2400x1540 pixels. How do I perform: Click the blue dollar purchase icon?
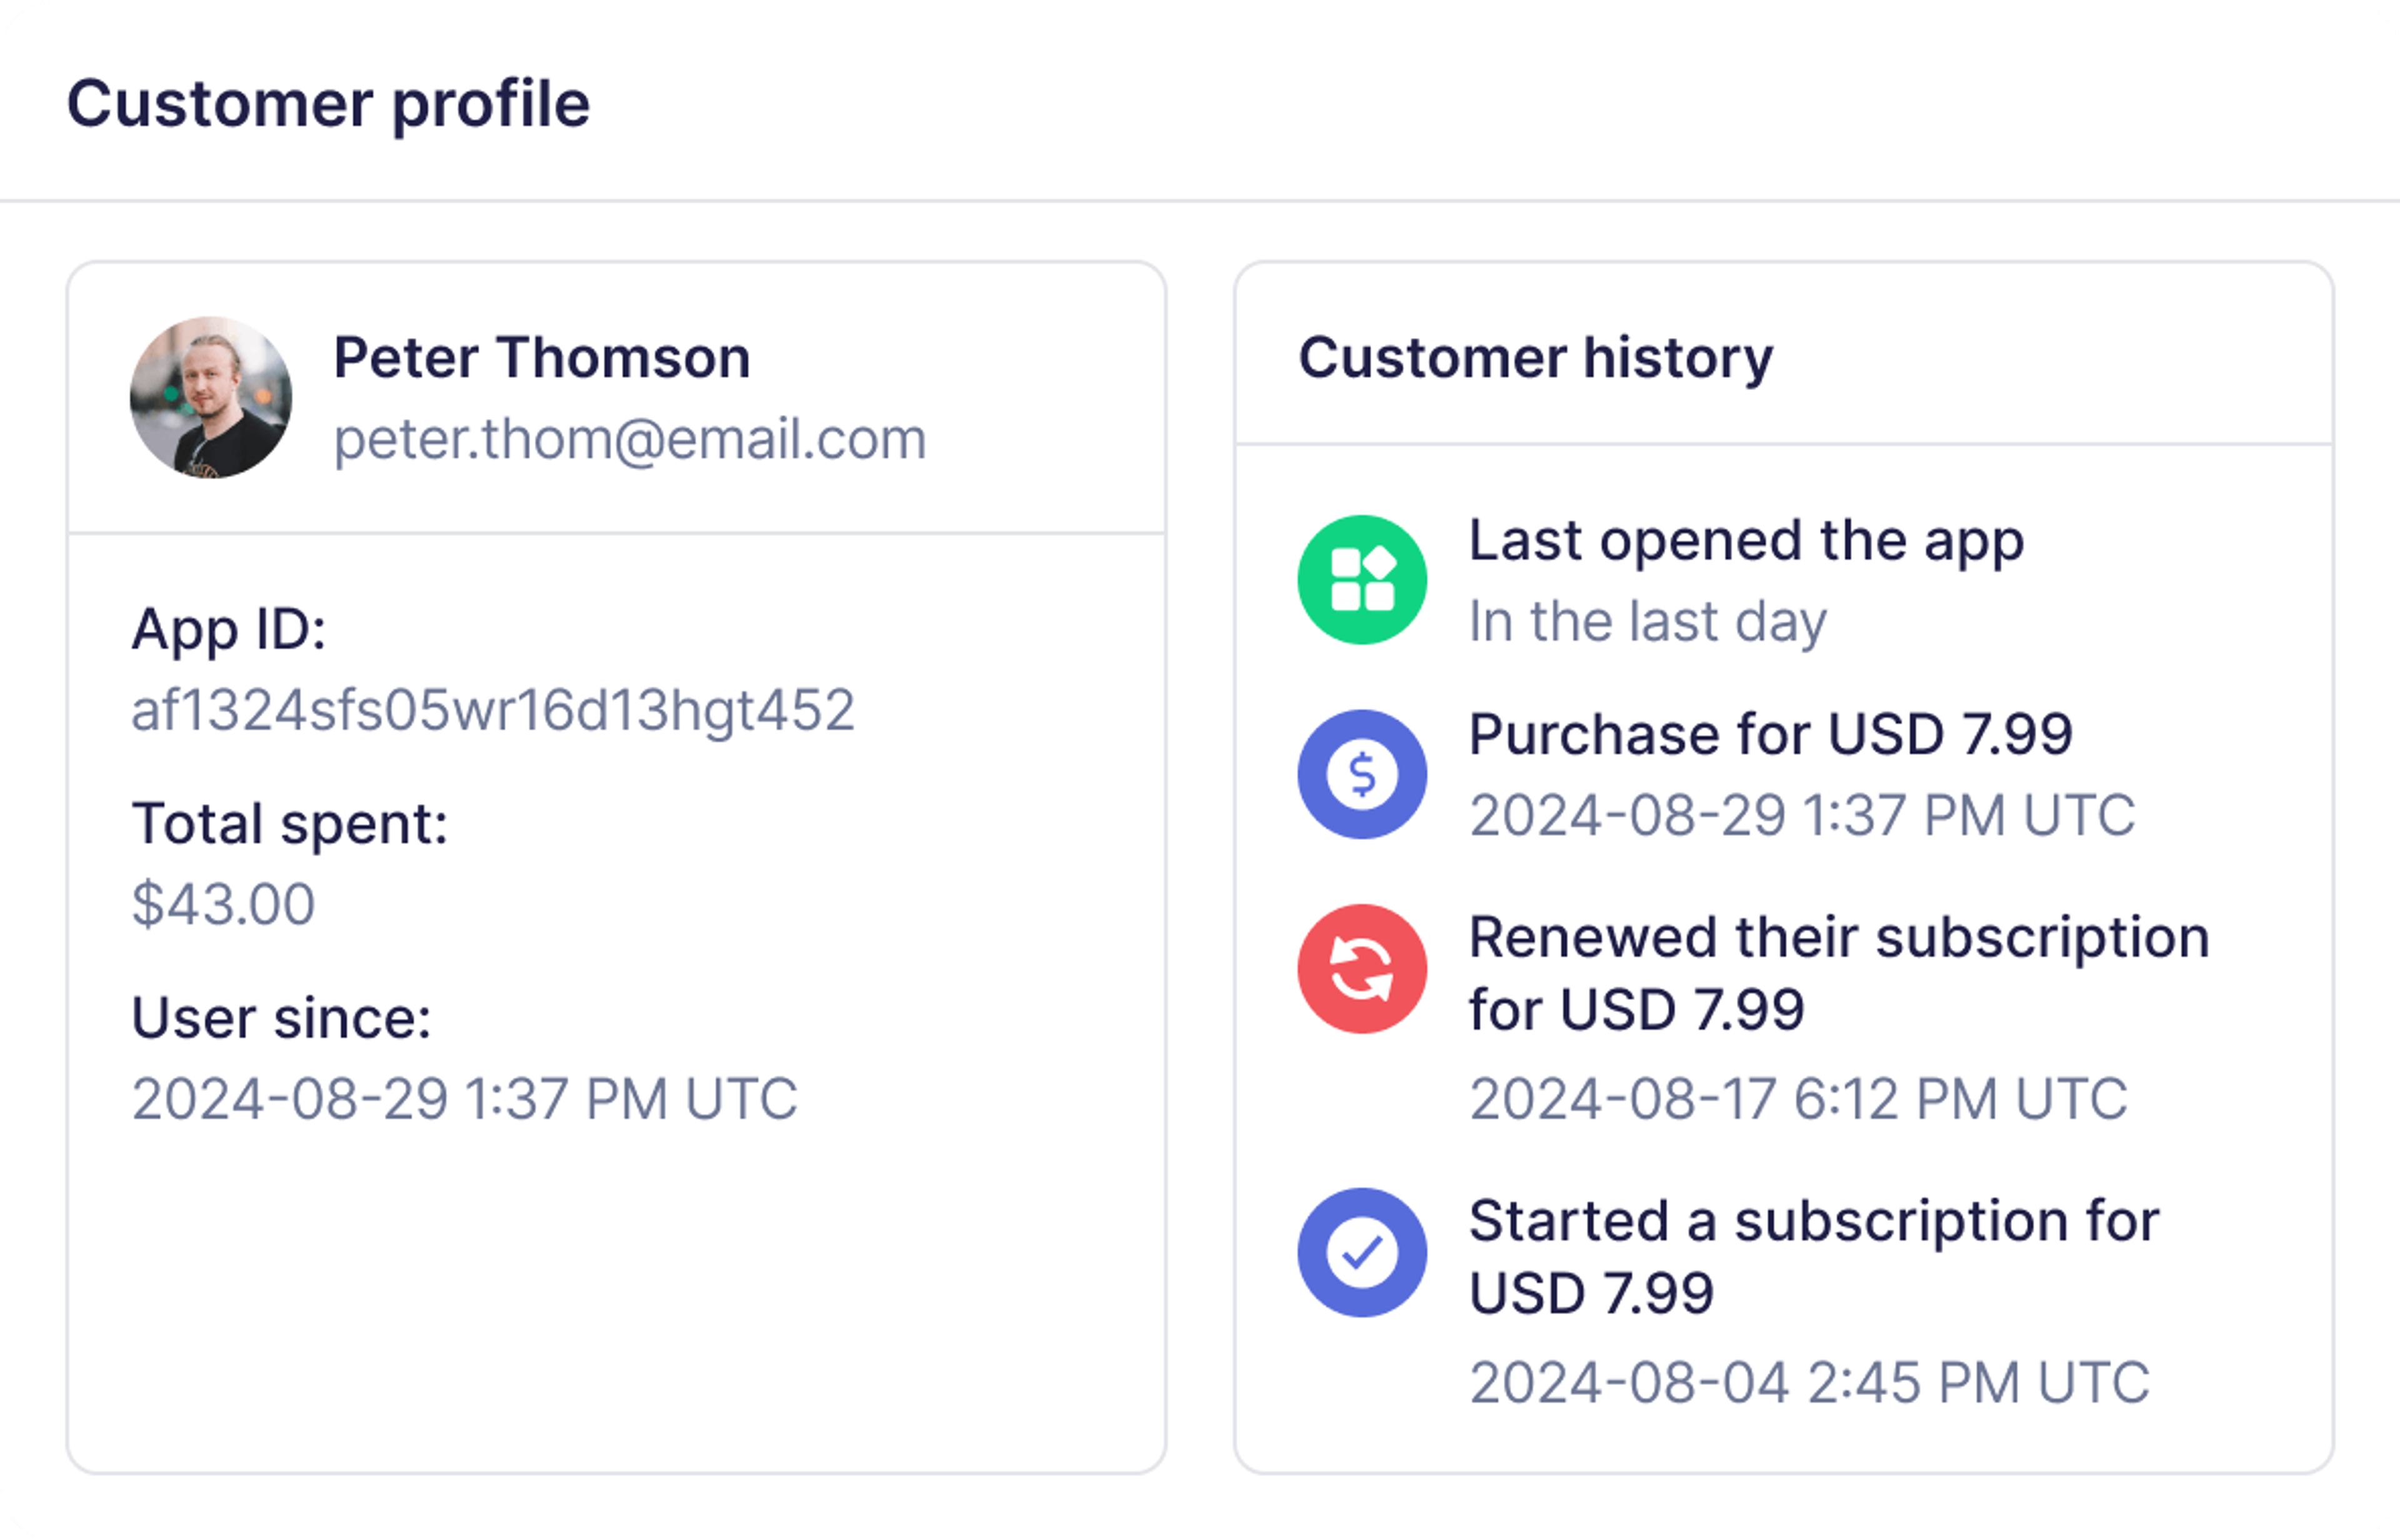point(1362,774)
